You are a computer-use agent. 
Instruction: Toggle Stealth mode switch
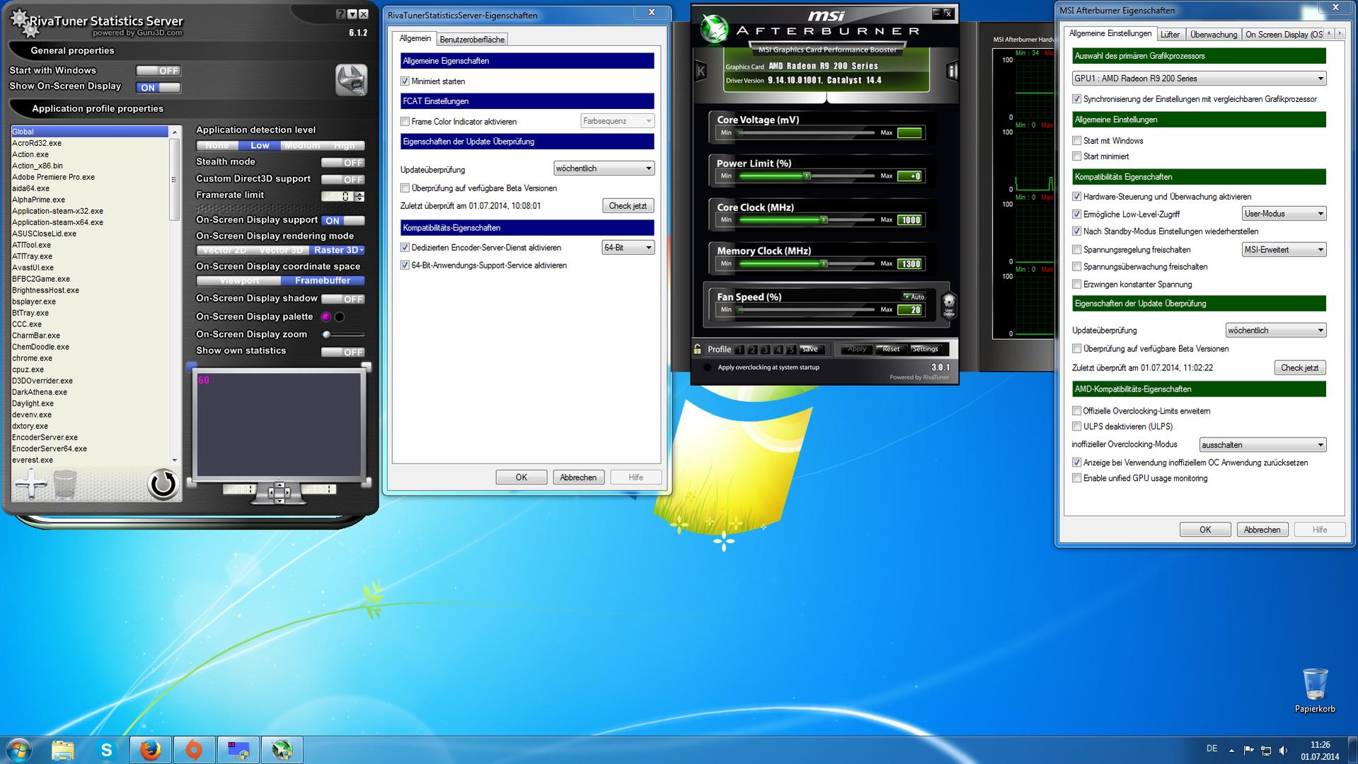tap(343, 162)
